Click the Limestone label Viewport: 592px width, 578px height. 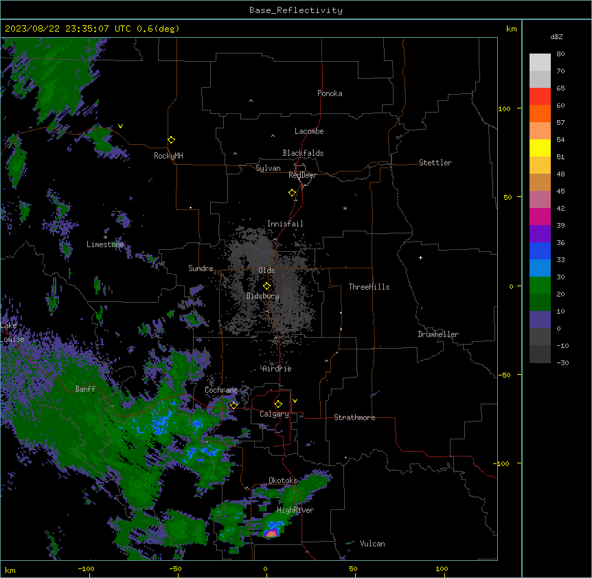[x=105, y=244]
